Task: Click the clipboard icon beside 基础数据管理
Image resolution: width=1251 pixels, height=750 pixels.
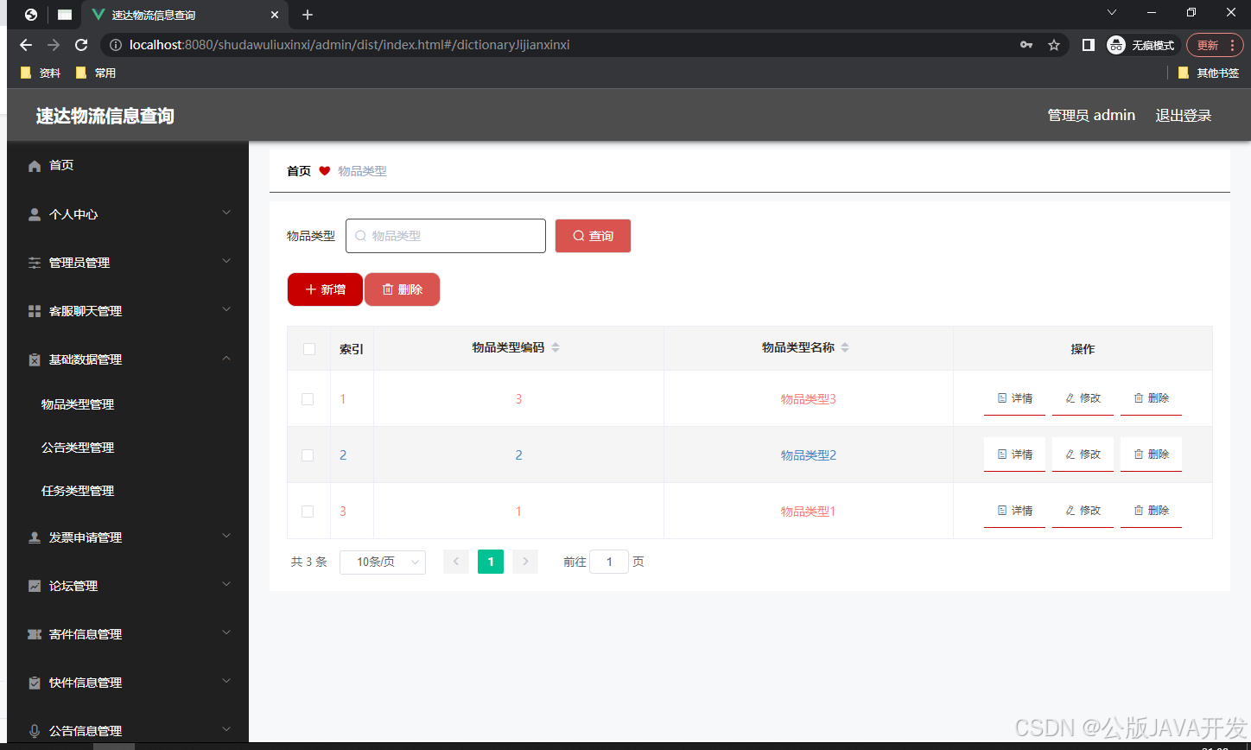Action: [35, 359]
